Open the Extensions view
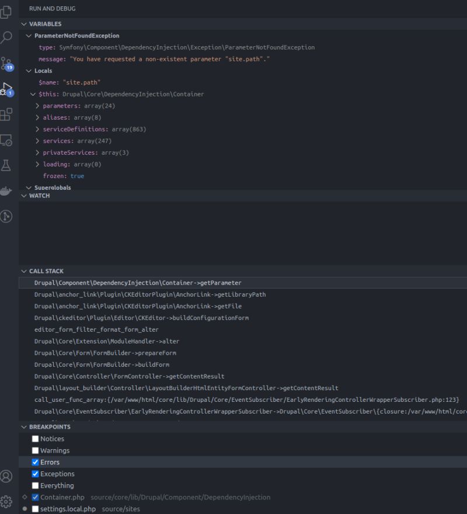 pyautogui.click(x=7, y=114)
